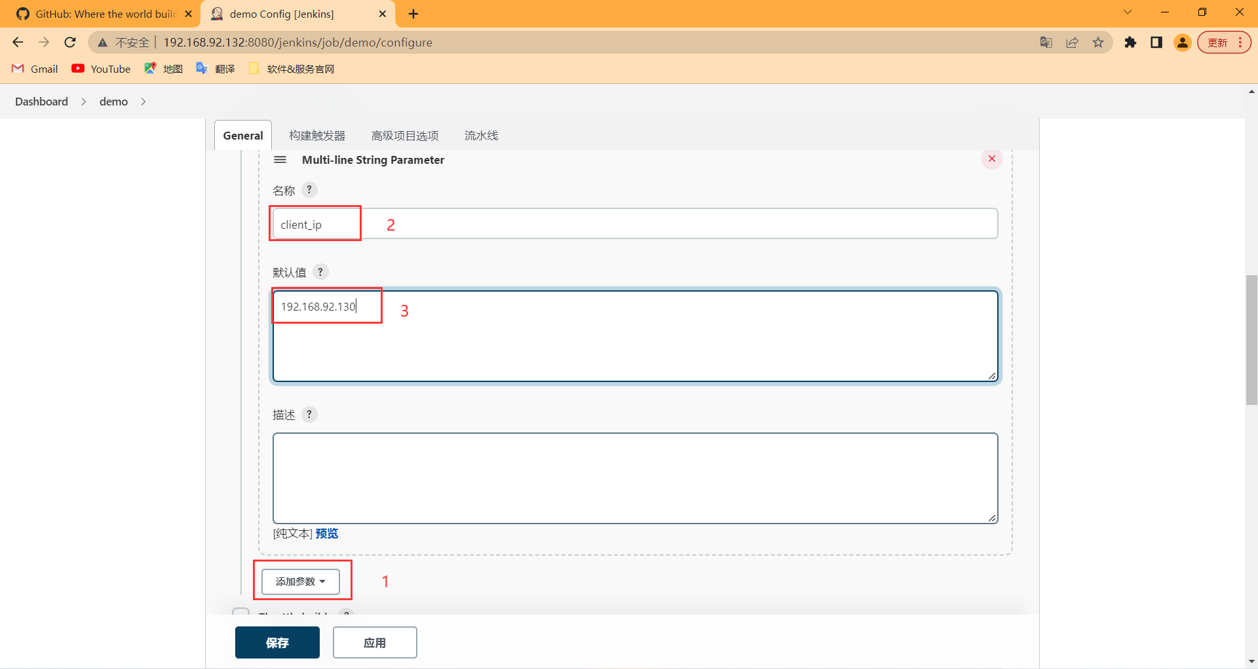
Task: Select the General tab
Action: click(x=243, y=136)
